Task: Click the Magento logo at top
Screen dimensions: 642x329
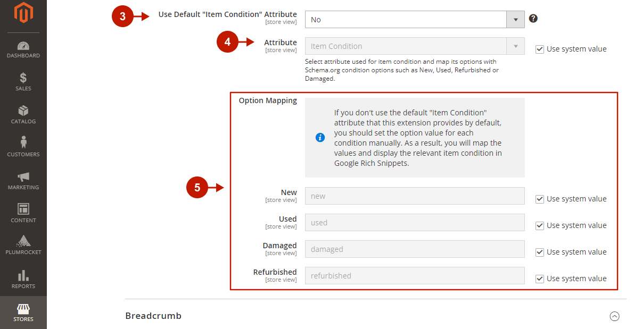Action: [x=23, y=14]
